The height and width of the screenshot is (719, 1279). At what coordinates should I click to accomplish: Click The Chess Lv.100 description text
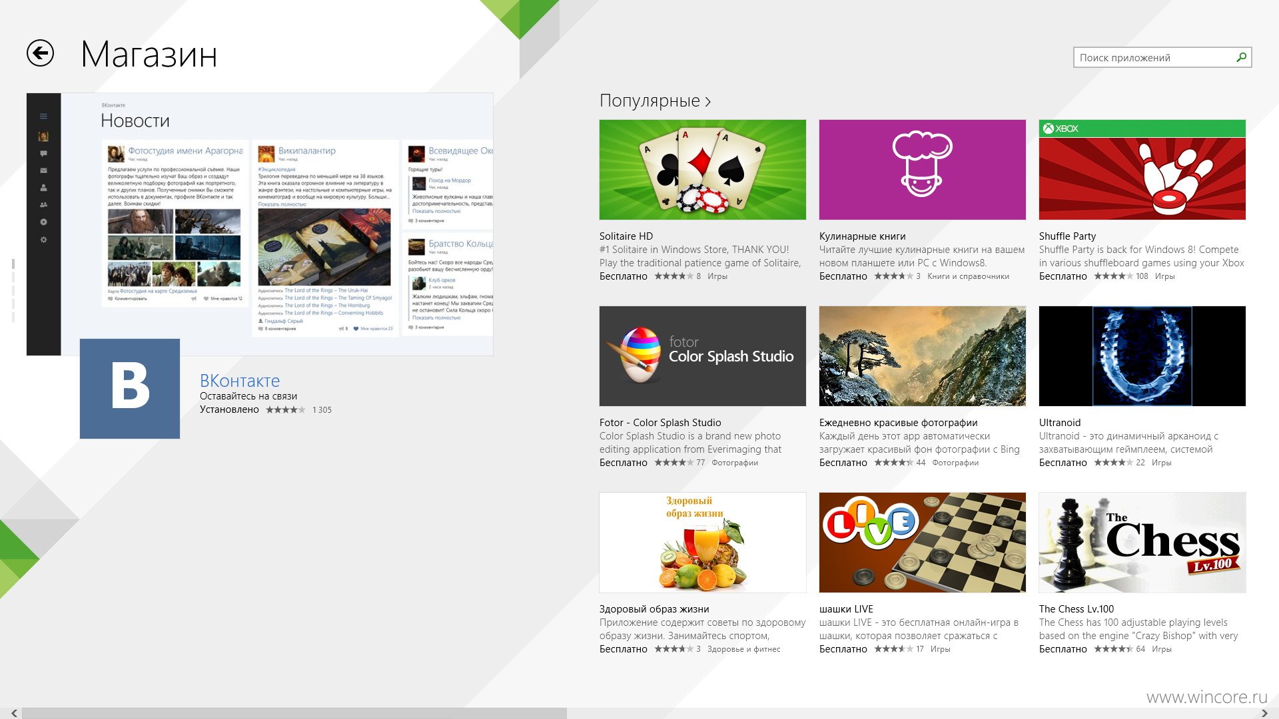pyautogui.click(x=1138, y=629)
